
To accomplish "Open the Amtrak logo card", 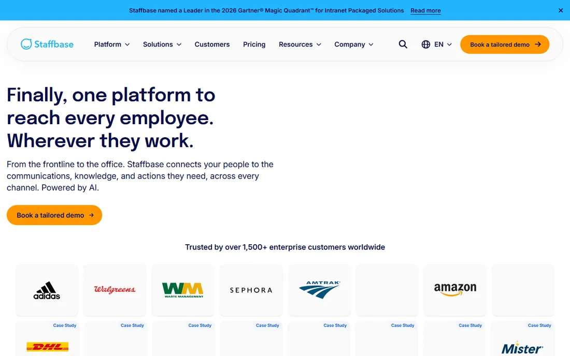I will pos(319,290).
